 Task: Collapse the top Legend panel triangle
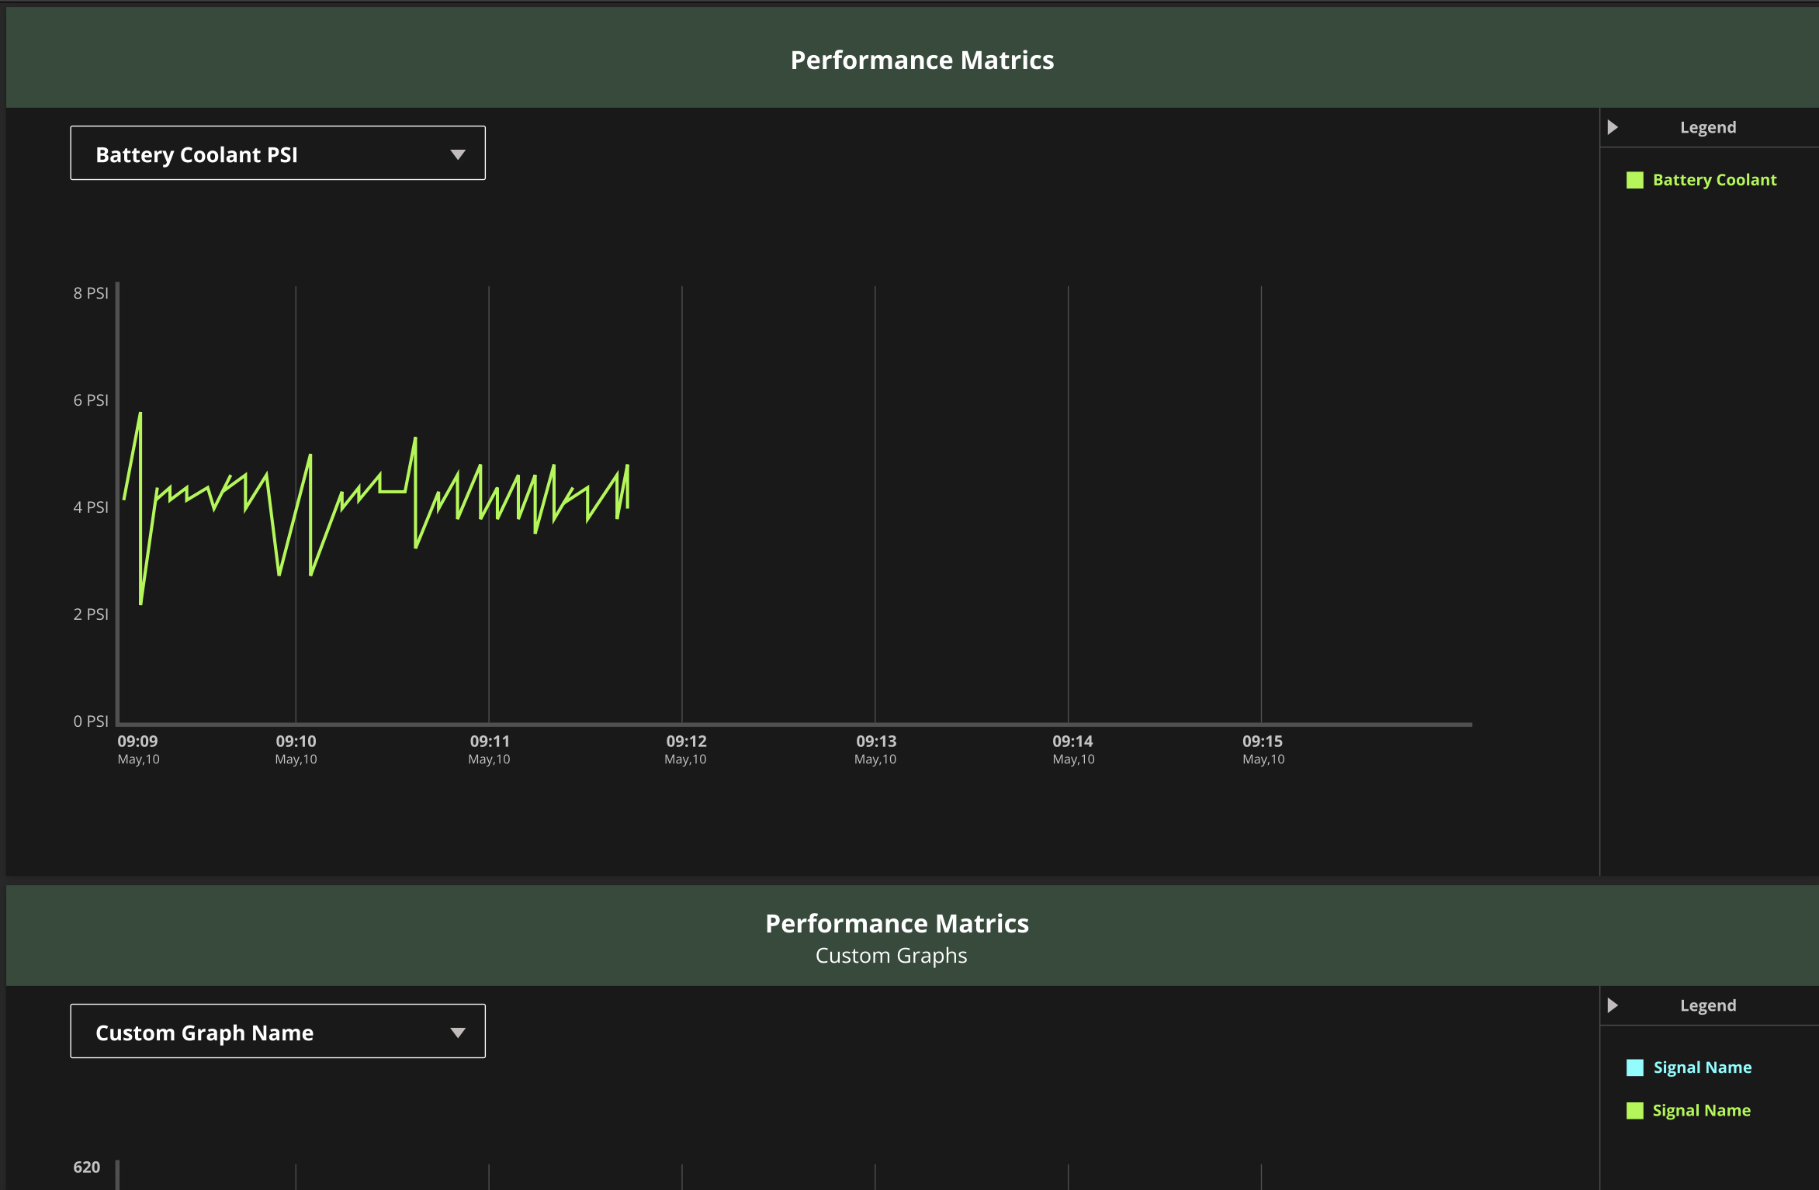coord(1613,127)
